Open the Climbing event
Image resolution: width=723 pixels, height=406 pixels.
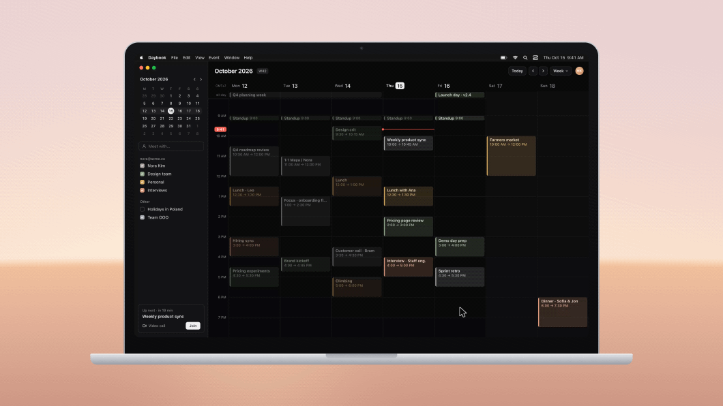357,287
